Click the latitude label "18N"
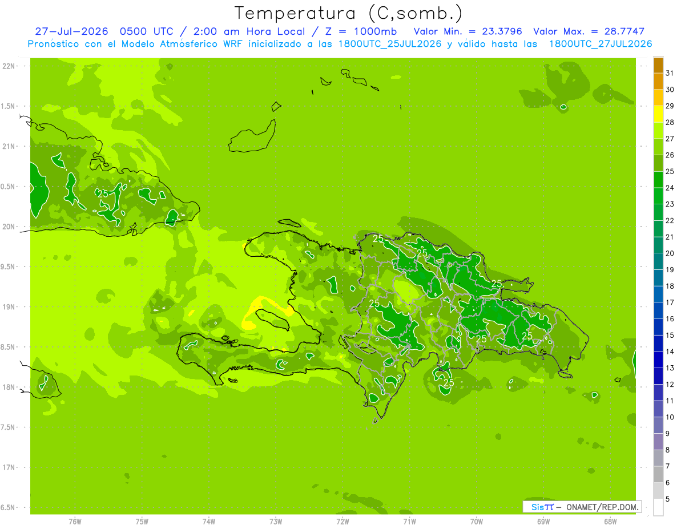This screenshot has width=685, height=529. coord(9,387)
